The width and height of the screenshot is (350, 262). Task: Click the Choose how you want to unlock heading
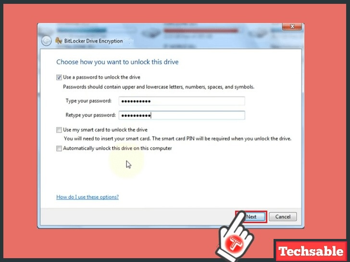(x=117, y=62)
